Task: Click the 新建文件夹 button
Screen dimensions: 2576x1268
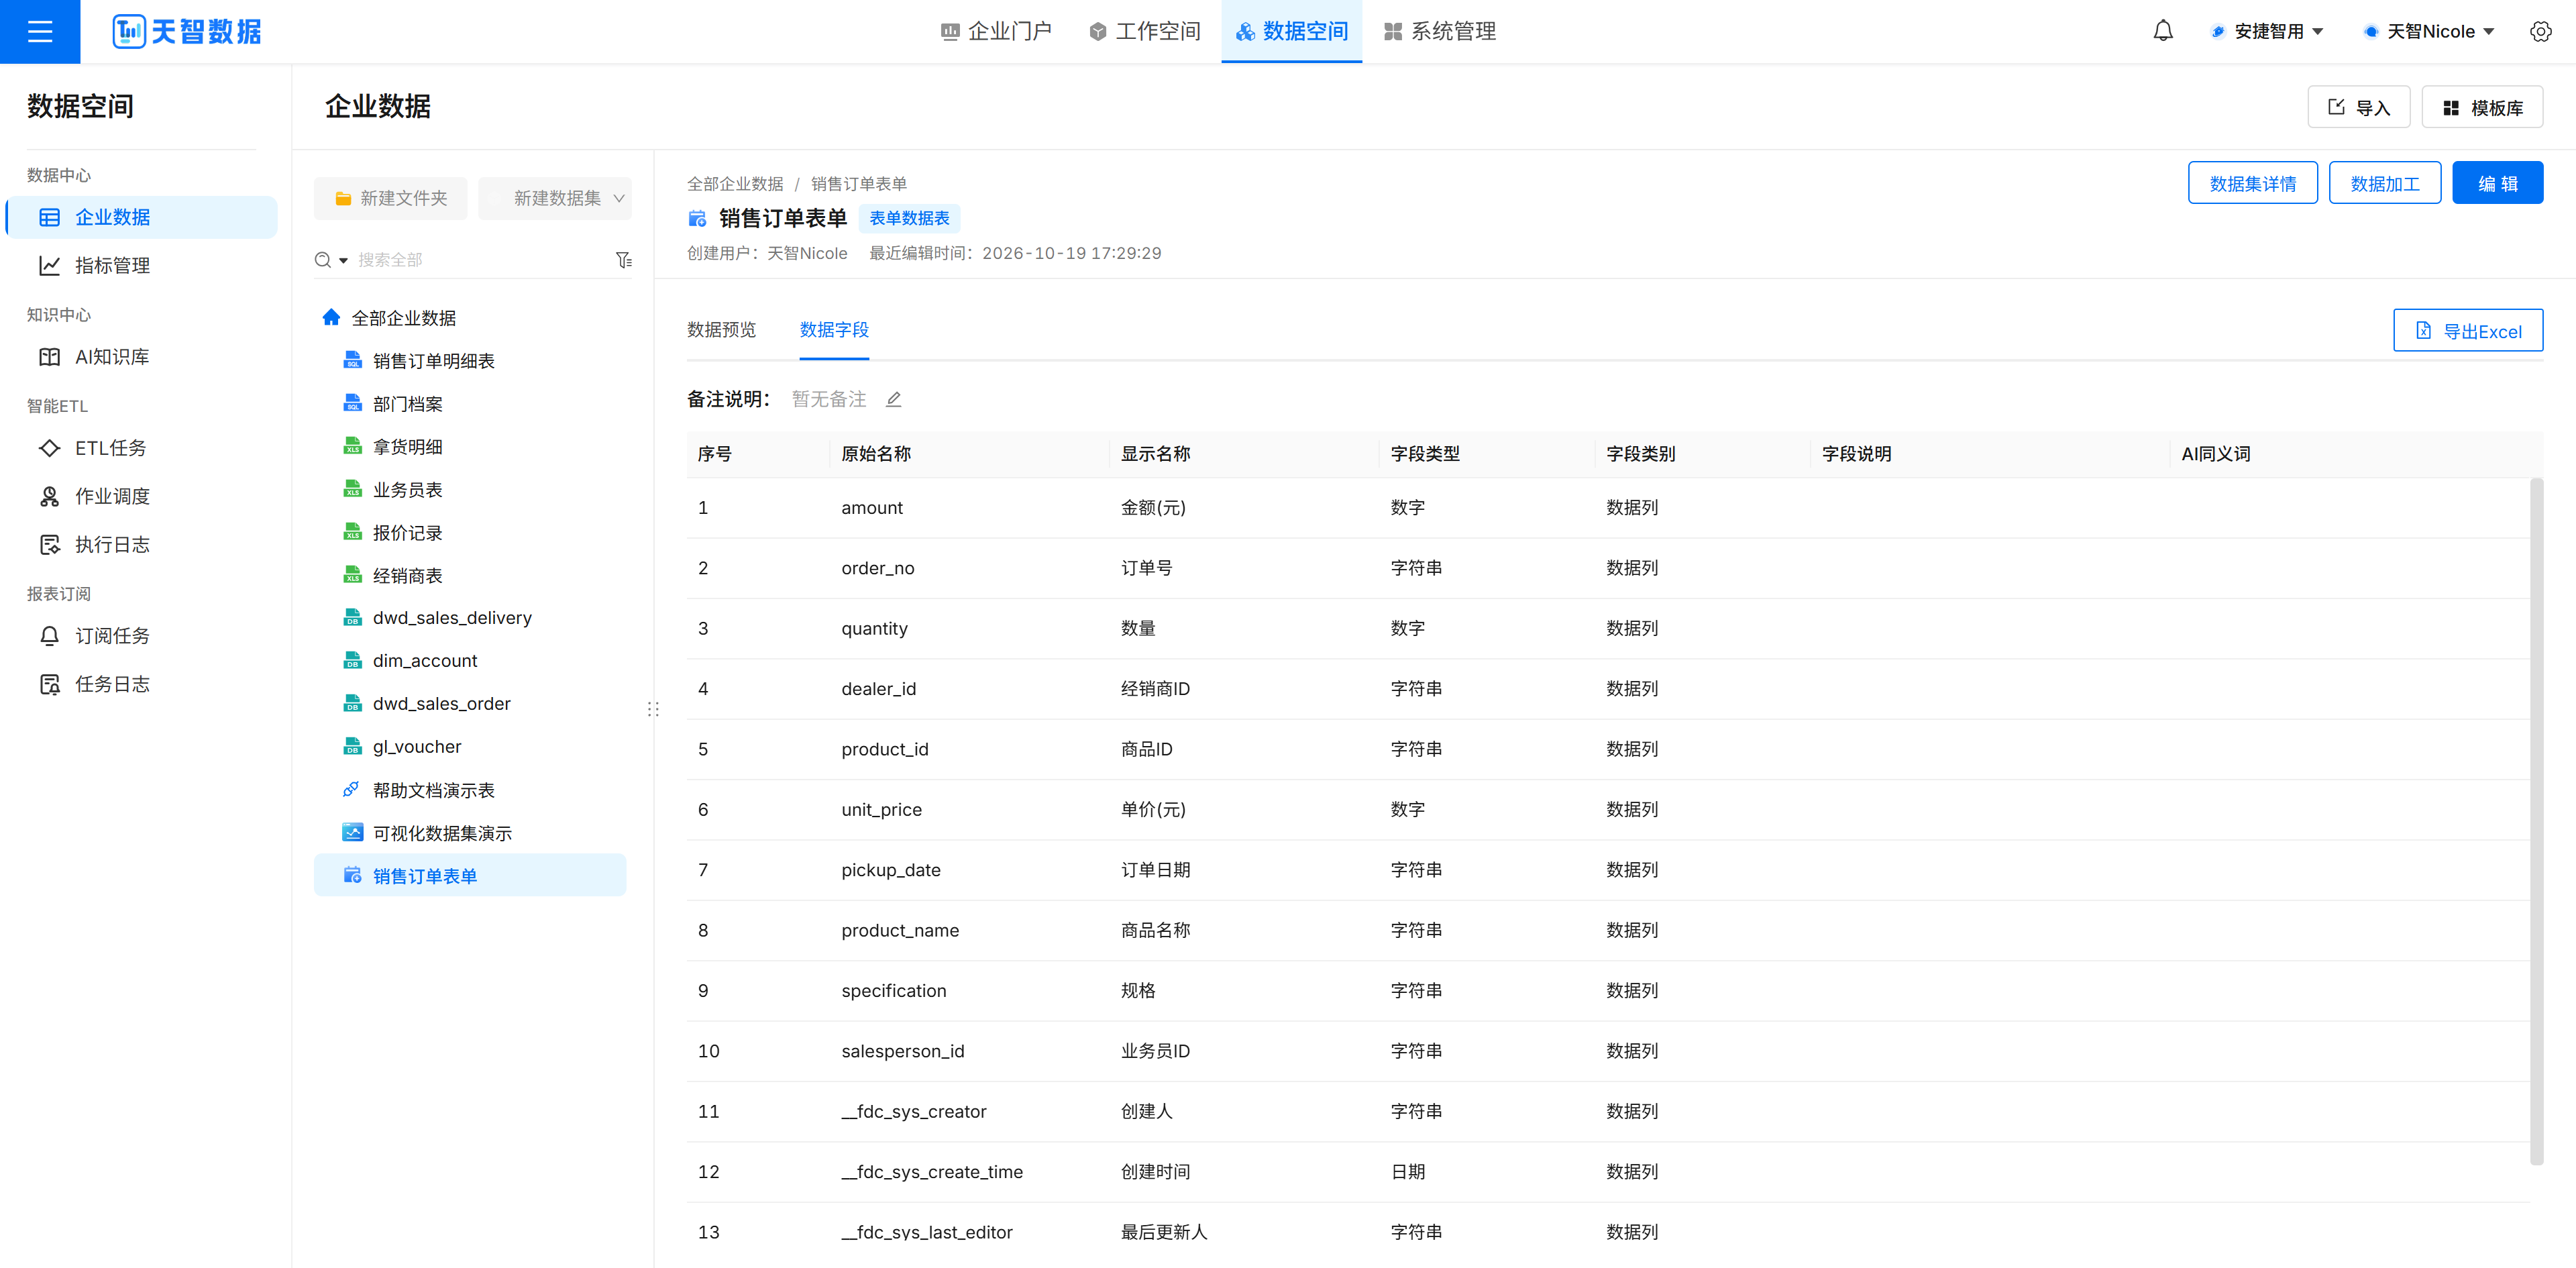Action: (390, 198)
